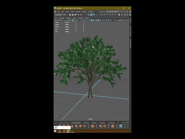
Task: Click the polygon disc shelf icon
Action: (x=84, y=126)
